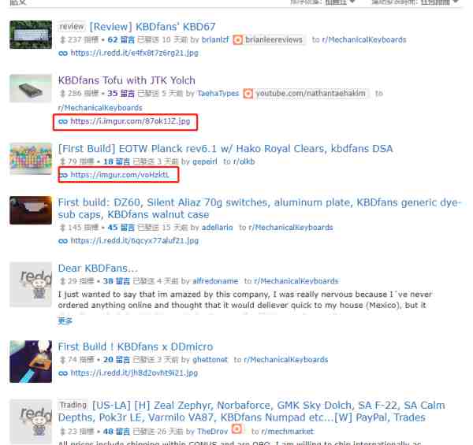Visit user profile gepeiri
Image resolution: width=473 pixels, height=445 pixels.
pyautogui.click(x=205, y=161)
